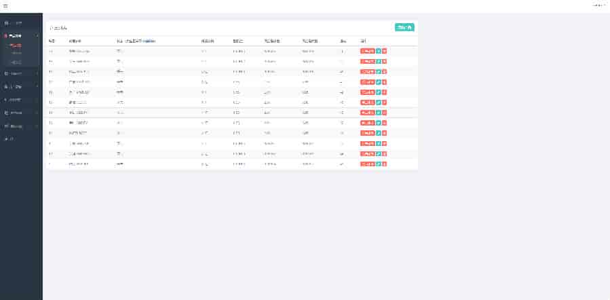Screen dimensions: 610x300
Task: Click the green add button above the table
Action: (404, 27)
